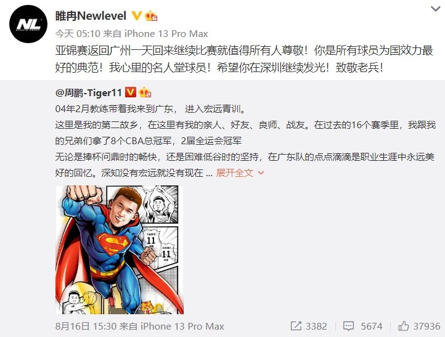Open the 睢冉Newlevel username link
Viewport: 445px width, 337px height.
(91, 16)
